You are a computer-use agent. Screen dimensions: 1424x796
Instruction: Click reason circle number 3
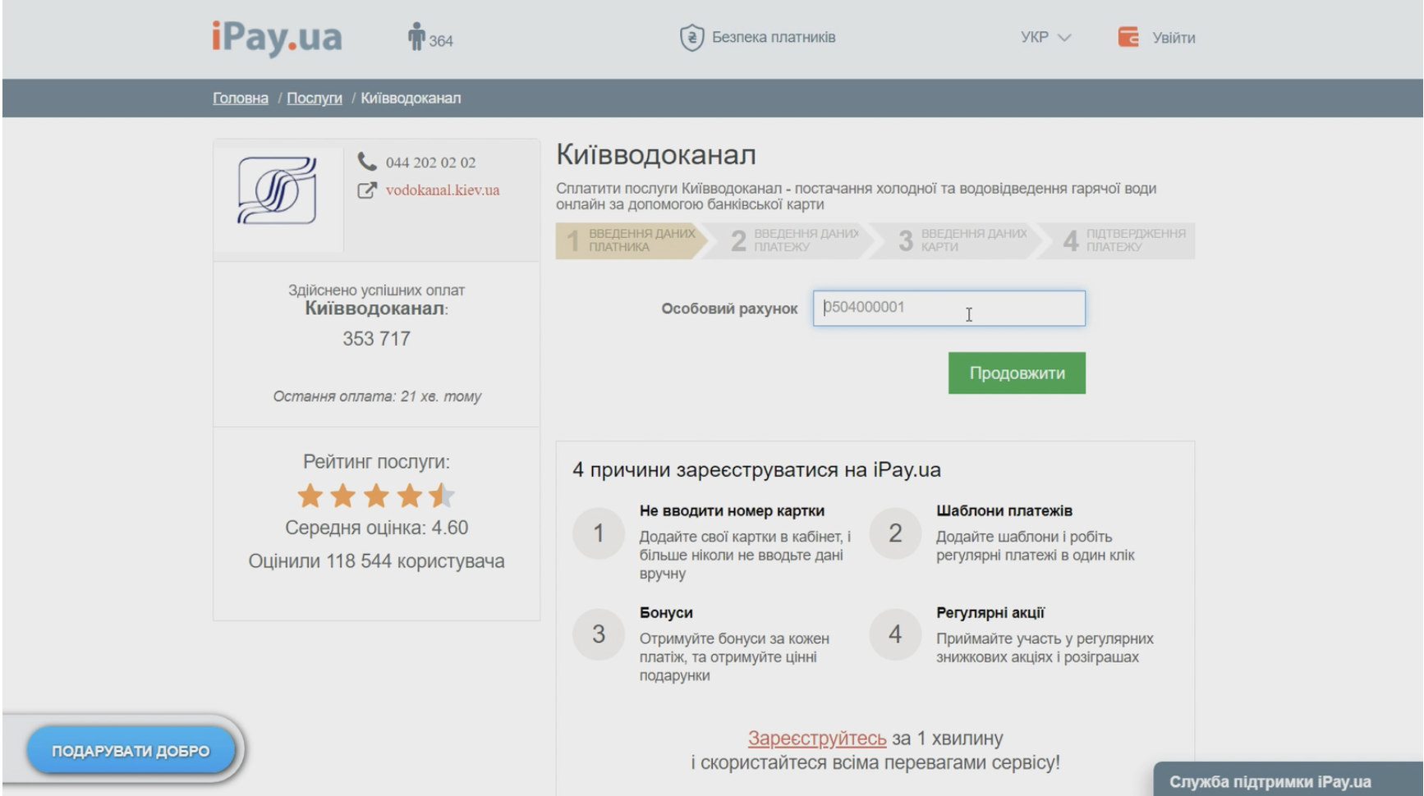[x=599, y=634]
